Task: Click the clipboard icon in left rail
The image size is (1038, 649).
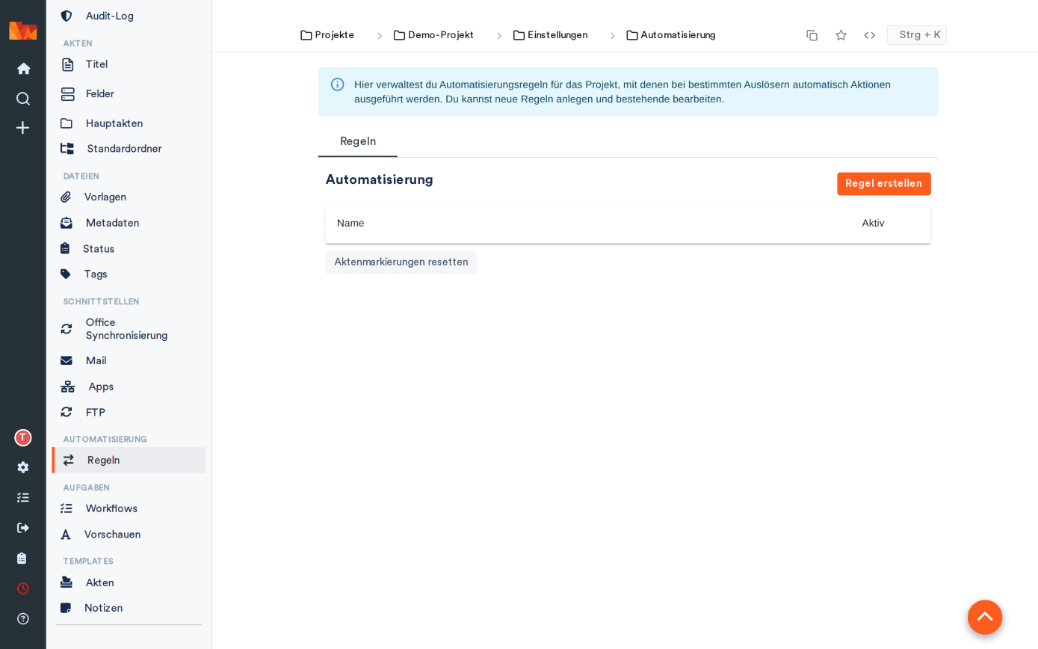Action: click(x=22, y=559)
